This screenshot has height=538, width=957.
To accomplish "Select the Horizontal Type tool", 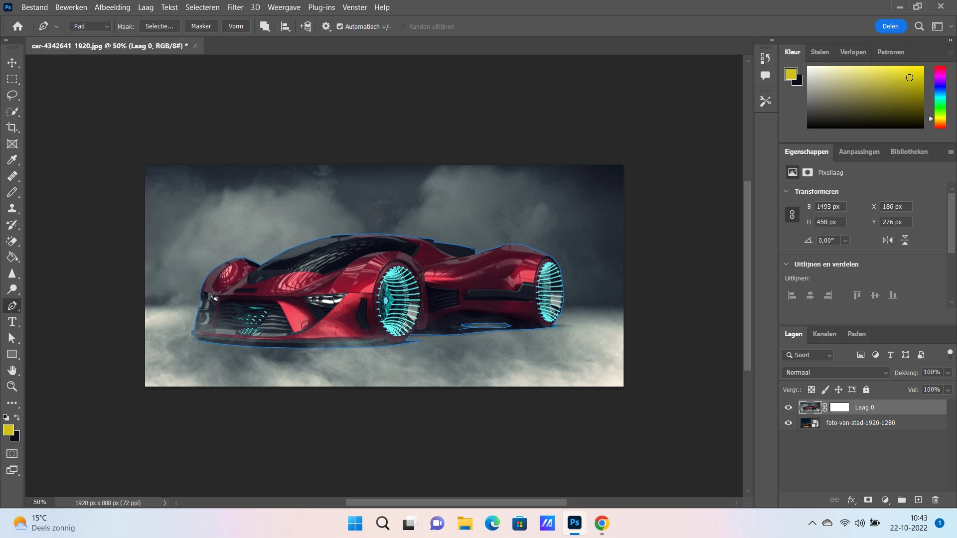I will pos(12,322).
